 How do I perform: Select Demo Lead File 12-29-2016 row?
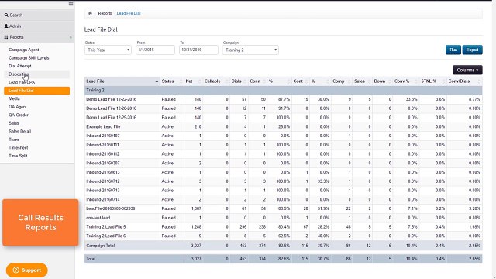click(x=284, y=117)
